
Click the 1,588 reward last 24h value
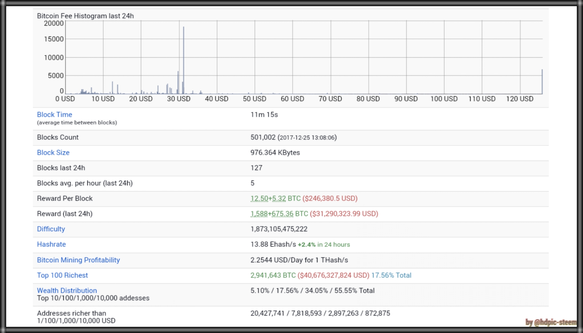[x=259, y=214]
